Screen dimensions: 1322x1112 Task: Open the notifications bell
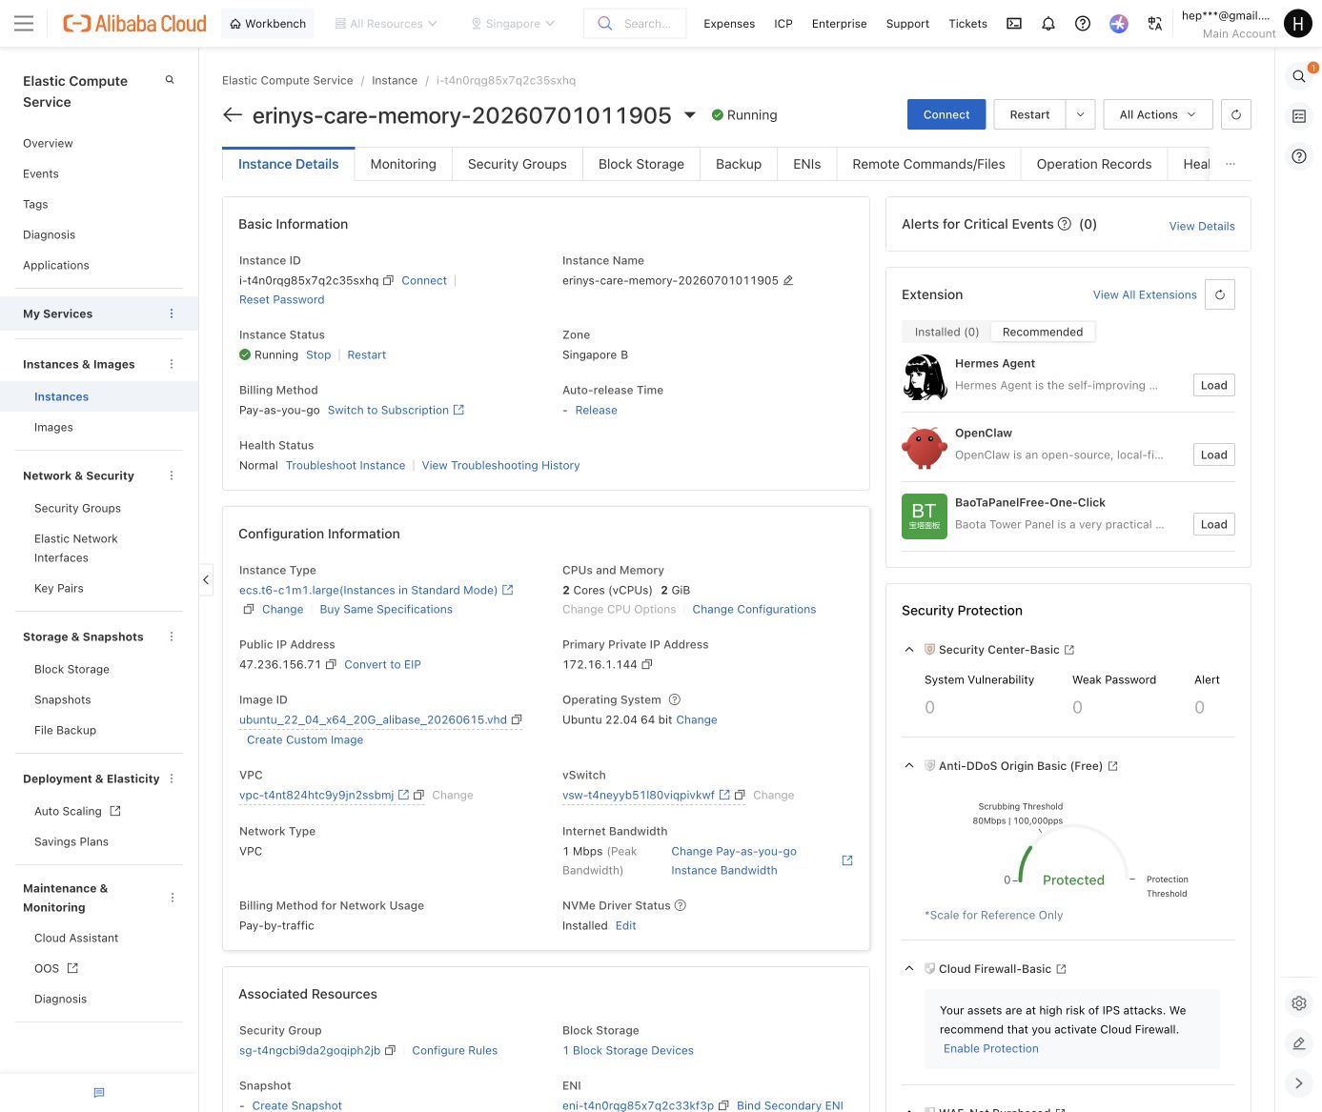click(x=1048, y=24)
